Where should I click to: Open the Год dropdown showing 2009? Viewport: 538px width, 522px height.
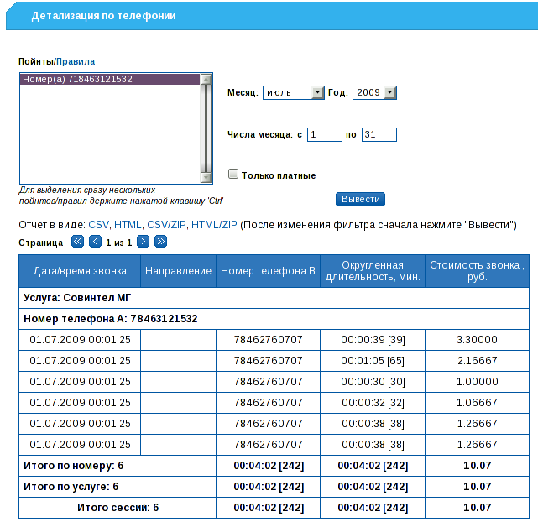(373, 93)
